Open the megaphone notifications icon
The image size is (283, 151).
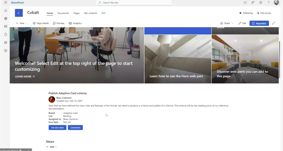tap(245, 2)
